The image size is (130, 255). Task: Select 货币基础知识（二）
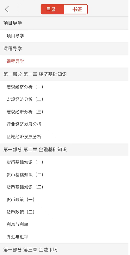point(65,175)
